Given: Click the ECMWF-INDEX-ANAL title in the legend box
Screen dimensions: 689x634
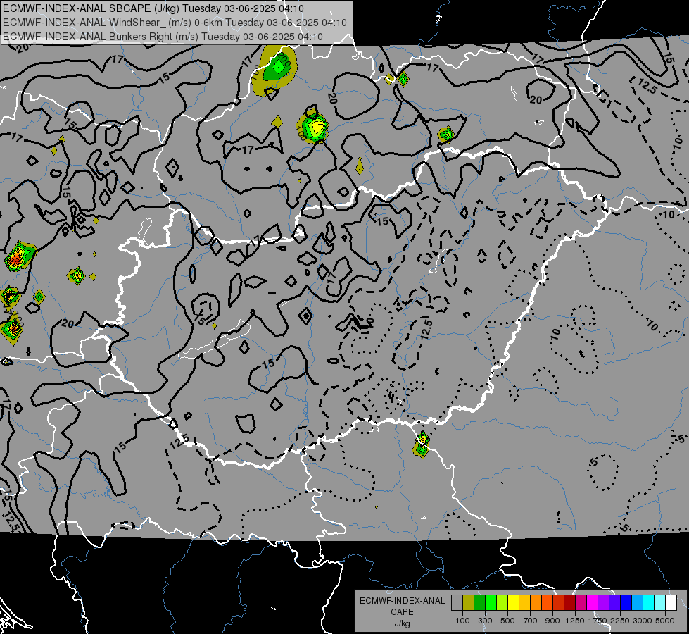Looking at the screenshot, I should pos(402,601).
